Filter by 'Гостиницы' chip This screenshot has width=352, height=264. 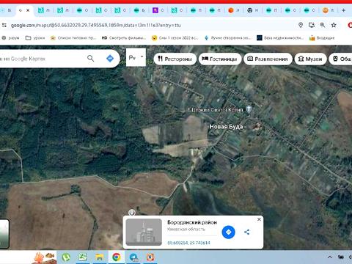point(219,59)
